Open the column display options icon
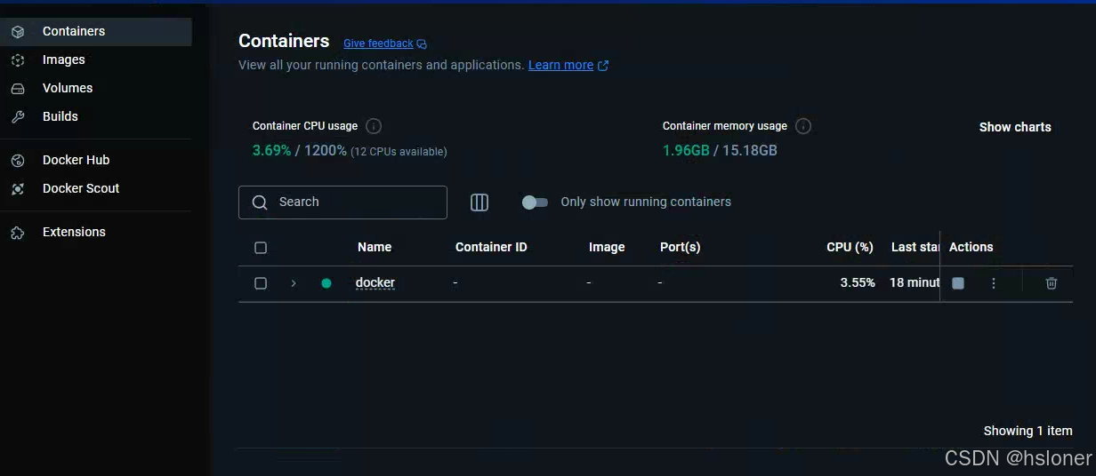Viewport: 1096px width, 476px height. click(479, 202)
